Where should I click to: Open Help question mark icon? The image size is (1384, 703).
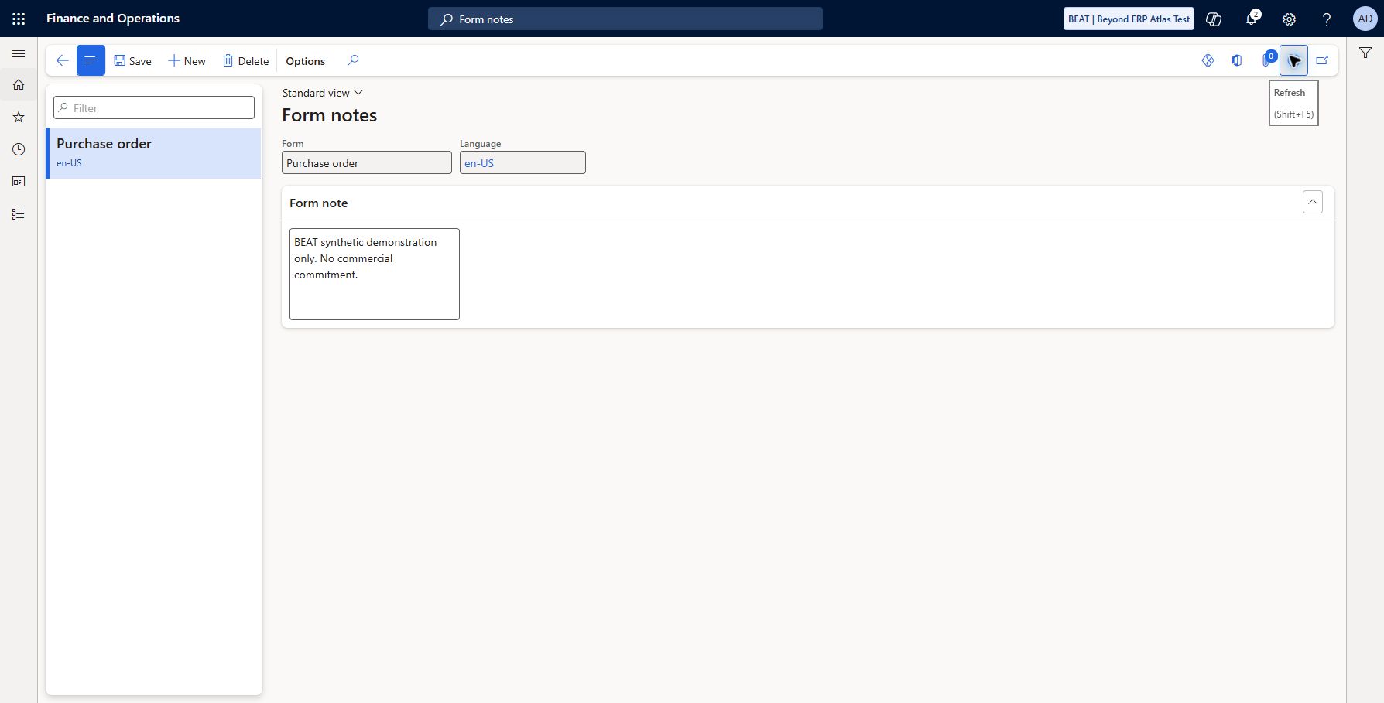click(x=1327, y=19)
